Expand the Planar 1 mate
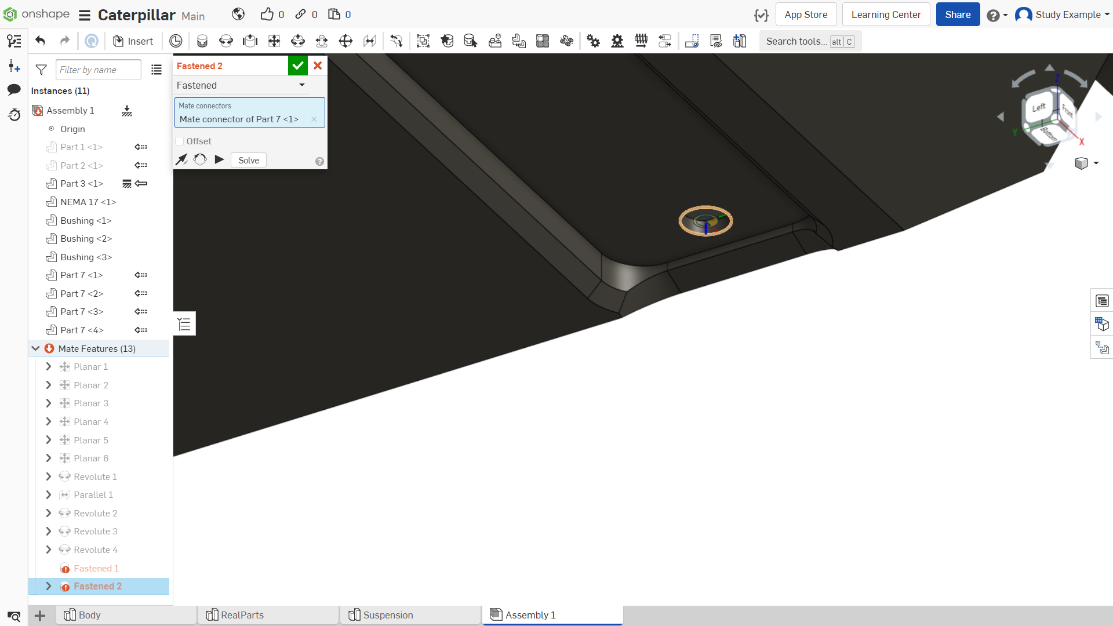Screen dimensions: 1113x626 49,367
